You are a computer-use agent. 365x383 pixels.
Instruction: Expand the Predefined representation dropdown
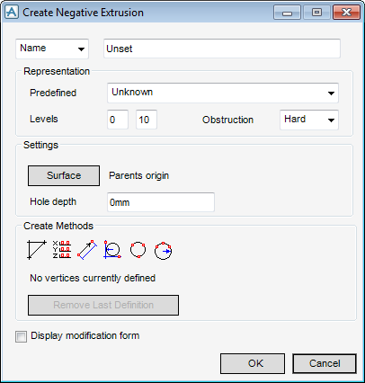coord(223,93)
